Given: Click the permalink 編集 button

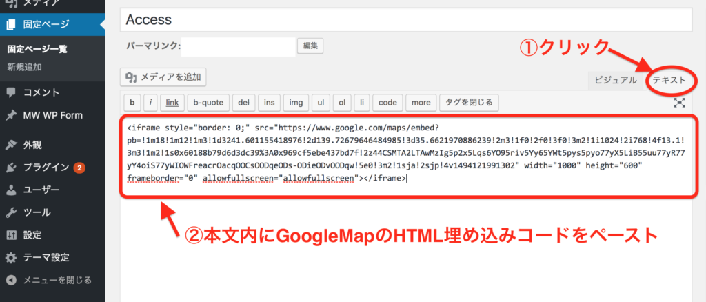Looking at the screenshot, I should 310,46.
